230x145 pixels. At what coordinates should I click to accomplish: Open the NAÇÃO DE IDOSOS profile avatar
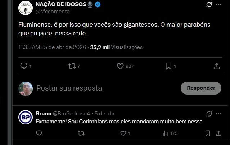tap(26, 8)
